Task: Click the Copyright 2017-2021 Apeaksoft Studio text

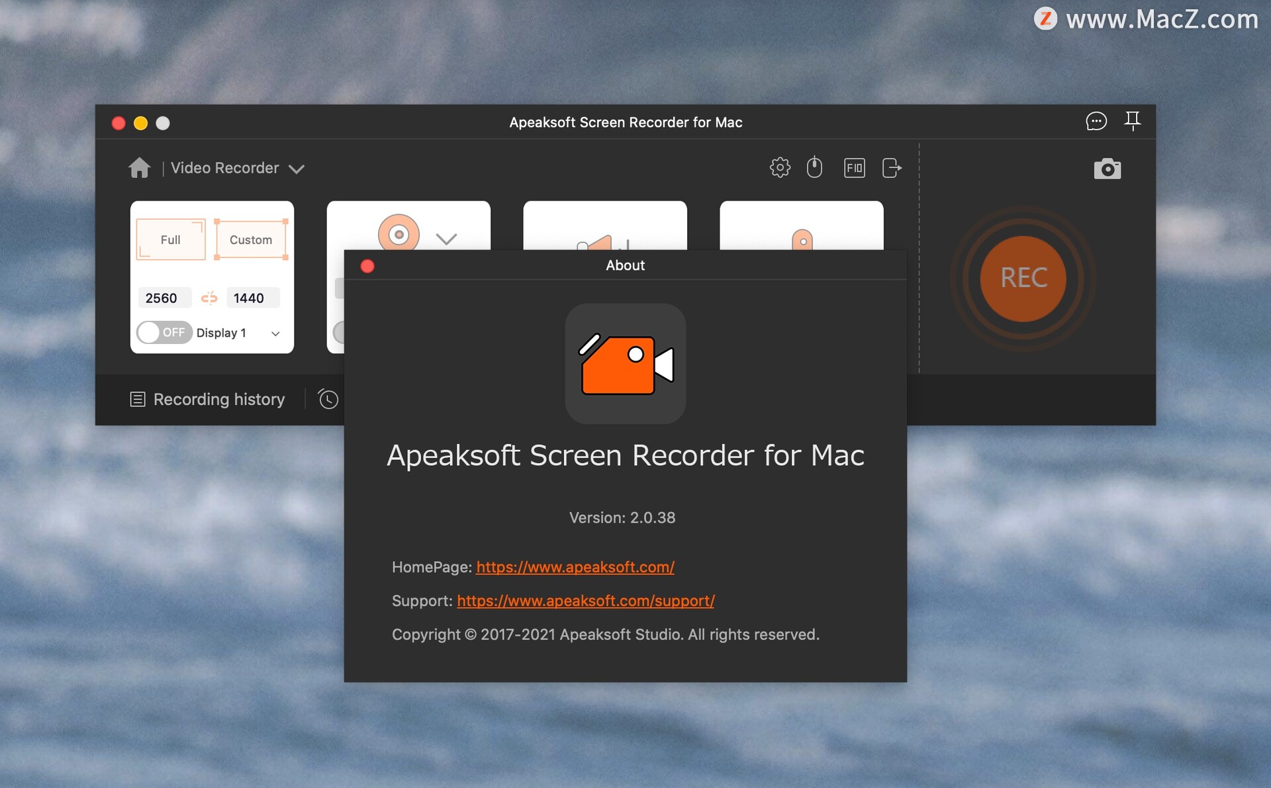Action: click(x=606, y=635)
